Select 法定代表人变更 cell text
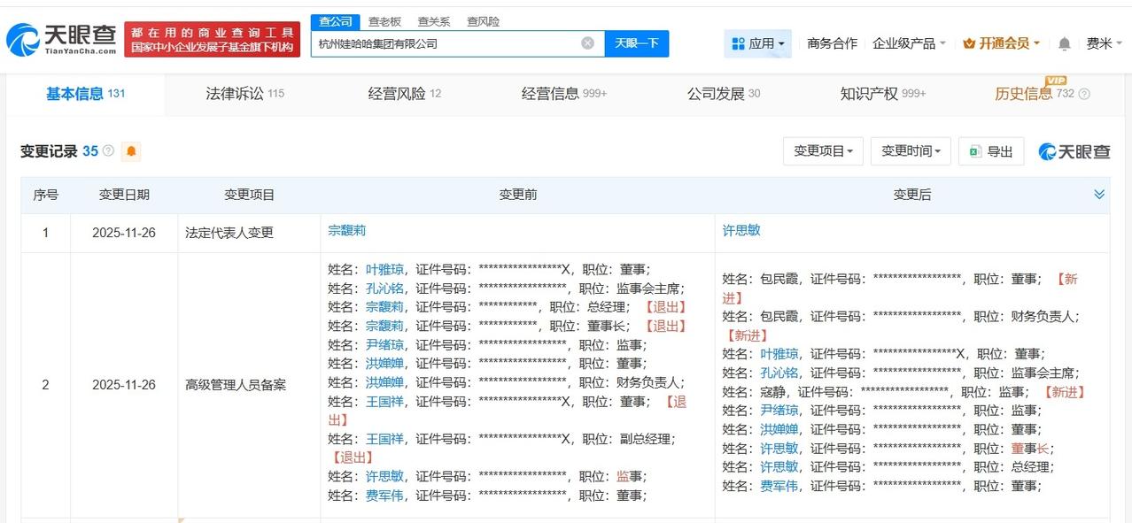The image size is (1132, 523). 229,233
